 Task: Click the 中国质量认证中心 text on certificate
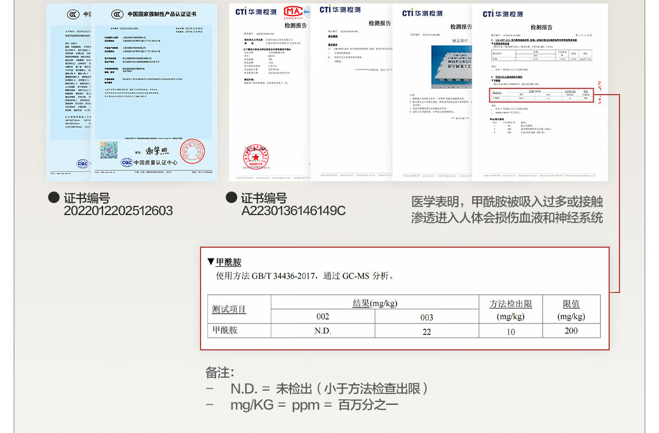click(x=155, y=162)
